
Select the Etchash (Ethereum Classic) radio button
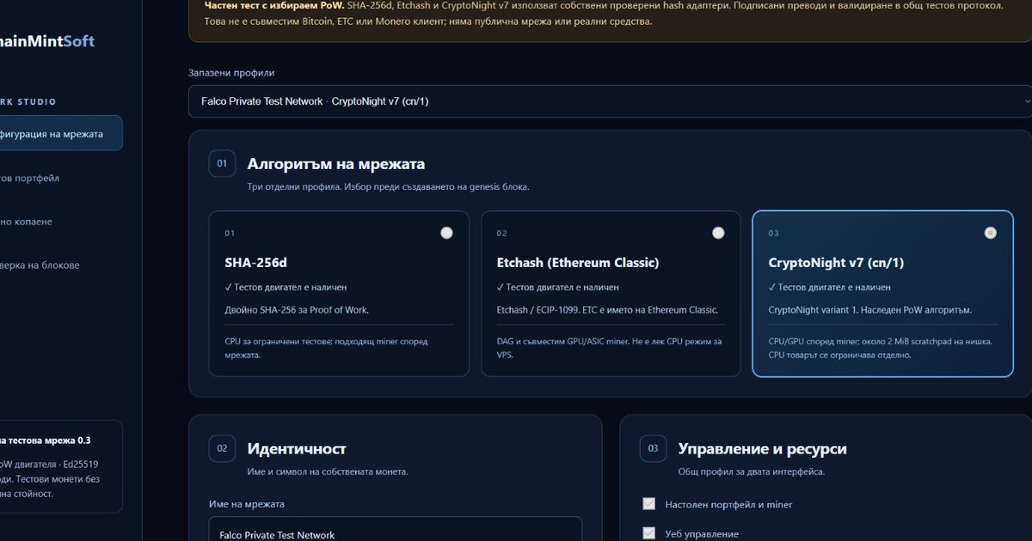[x=718, y=233]
